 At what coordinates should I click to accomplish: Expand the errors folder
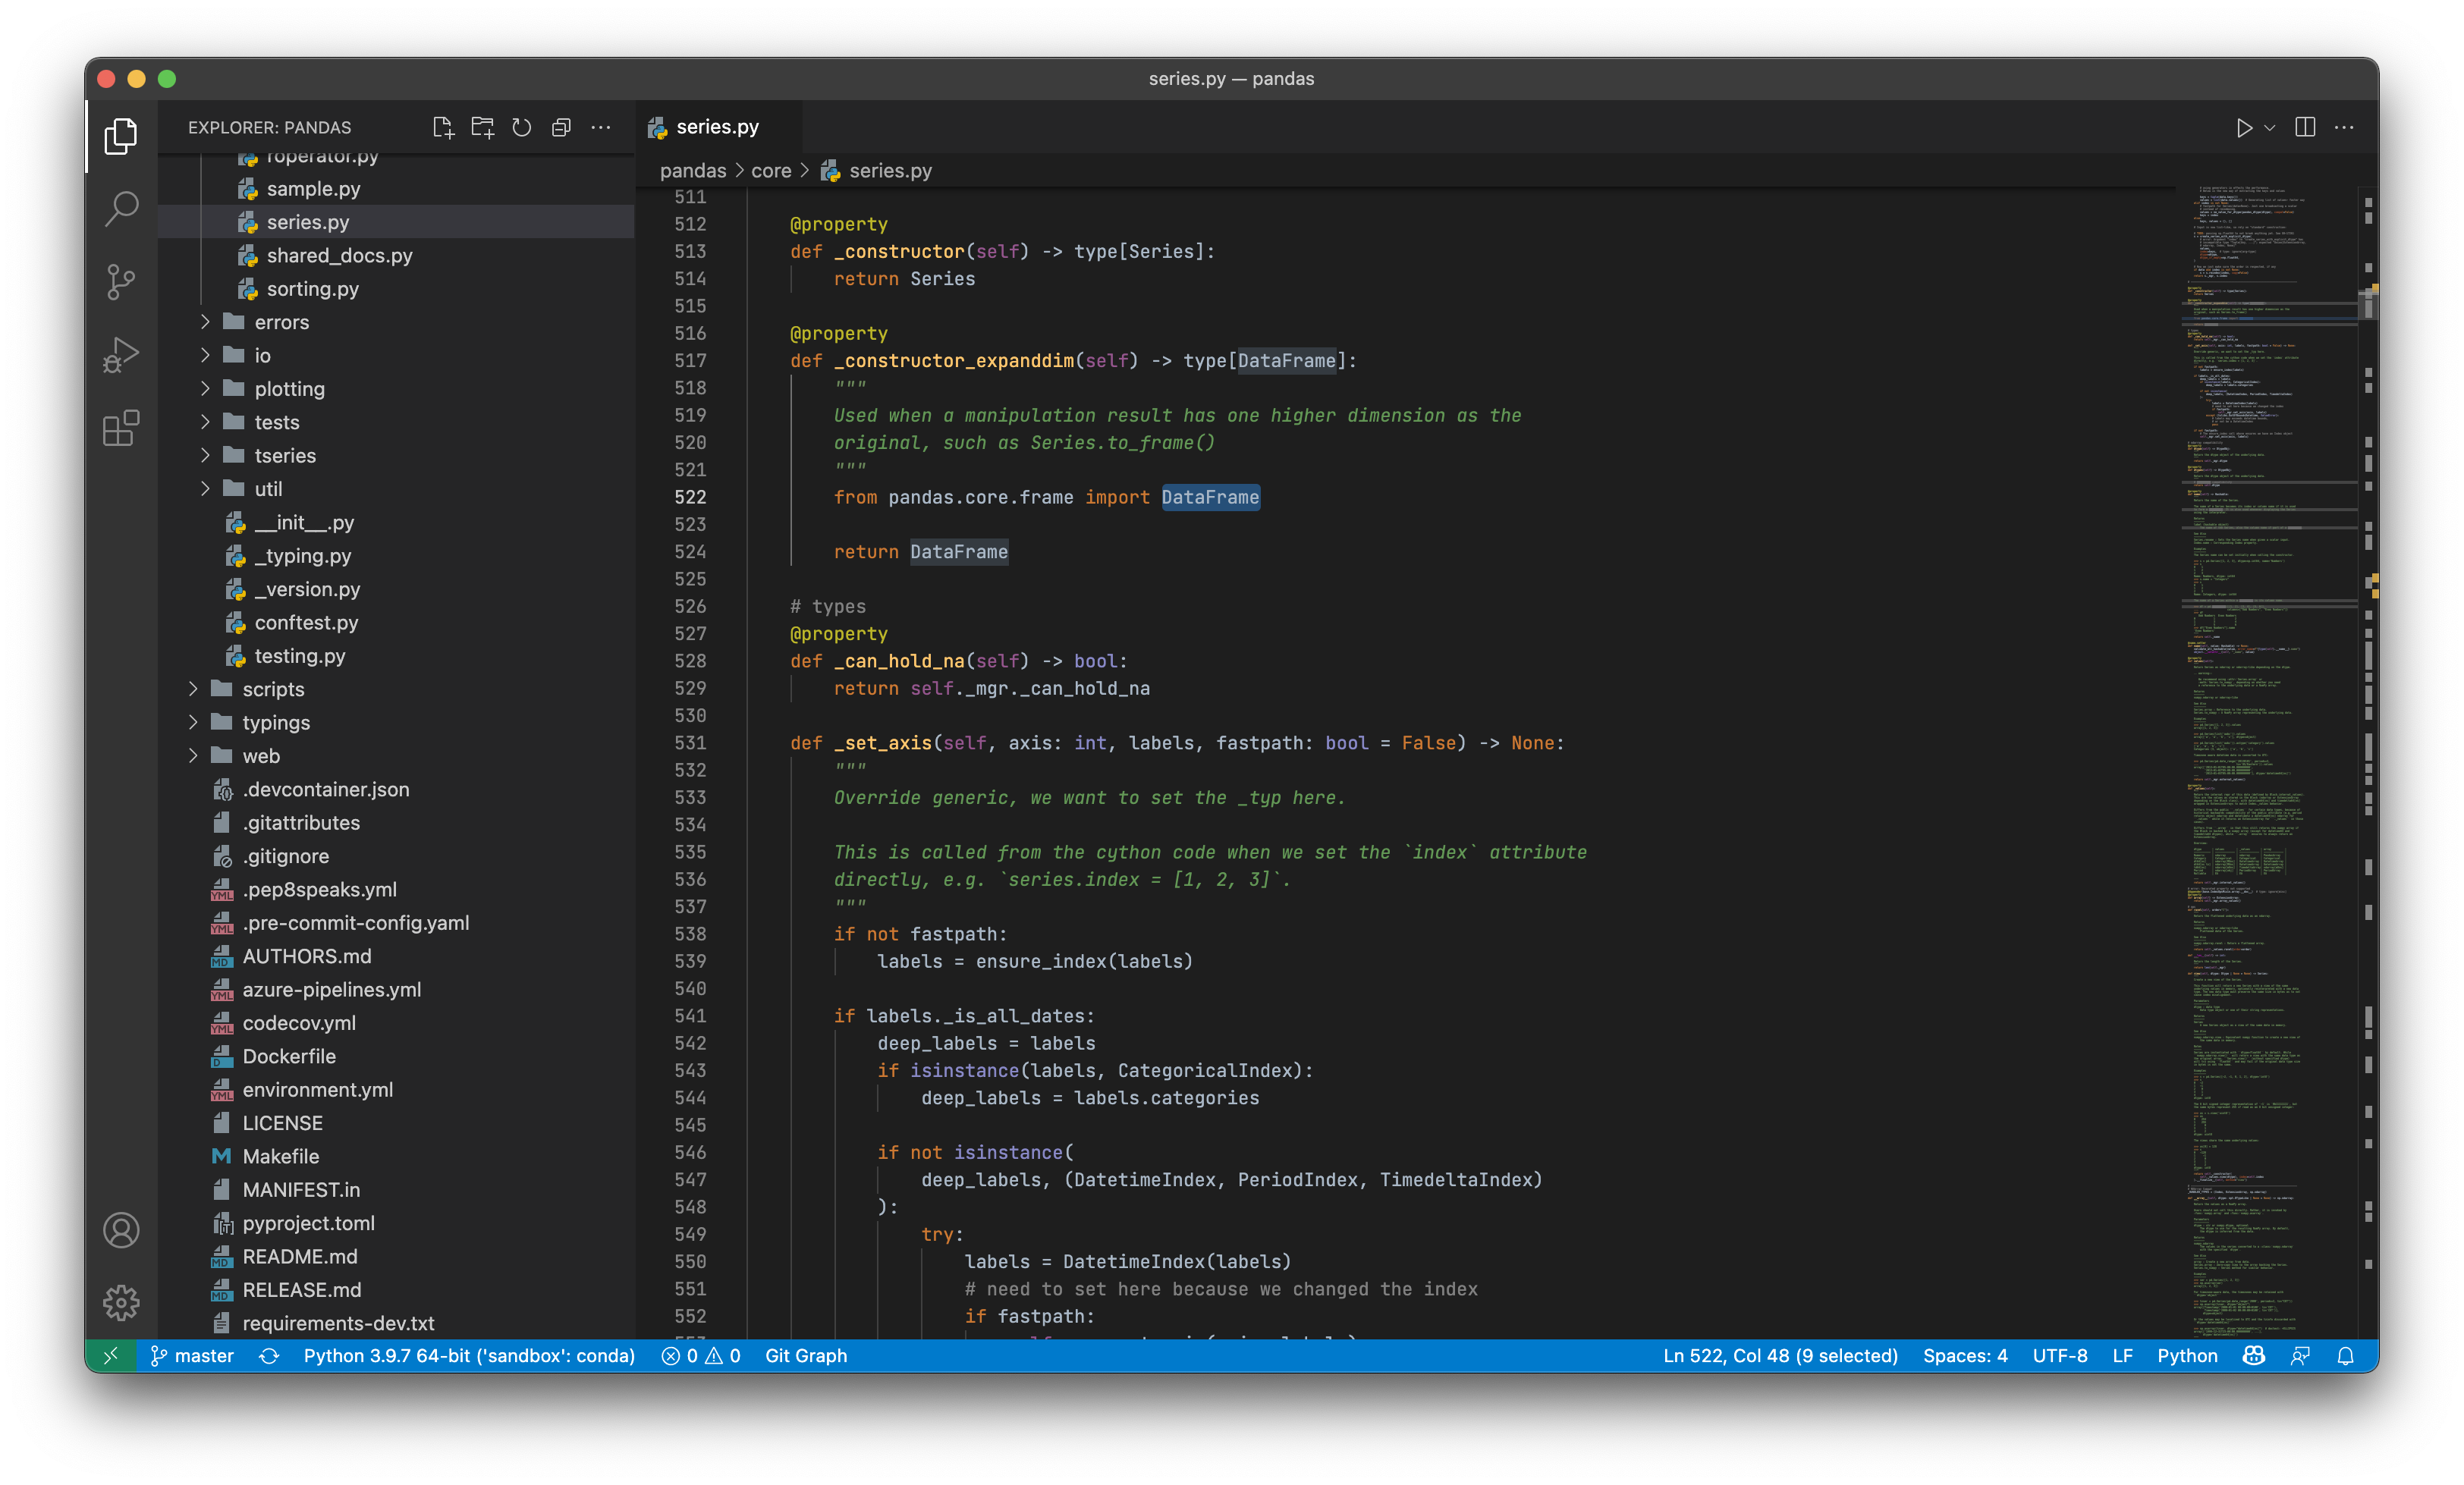click(x=281, y=322)
